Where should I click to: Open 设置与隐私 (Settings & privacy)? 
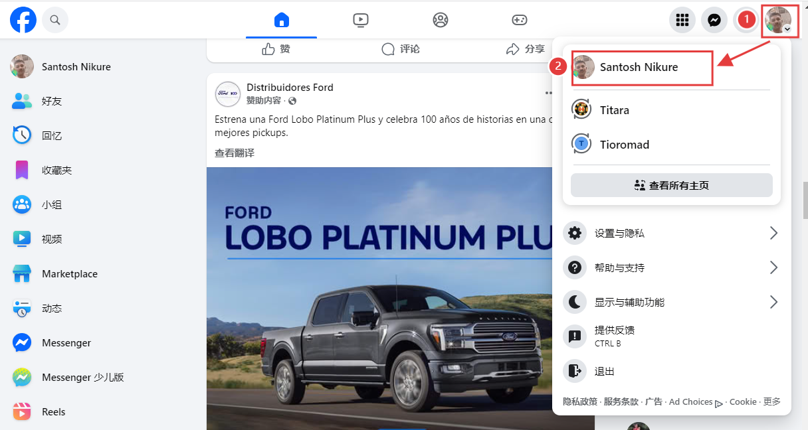672,233
